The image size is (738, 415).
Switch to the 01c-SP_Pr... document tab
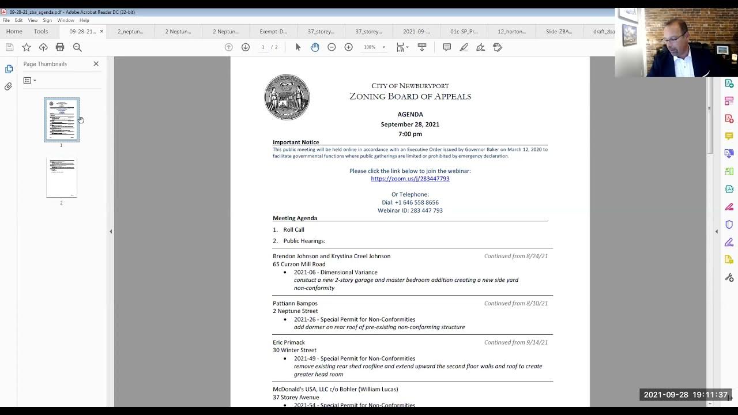pyautogui.click(x=464, y=32)
